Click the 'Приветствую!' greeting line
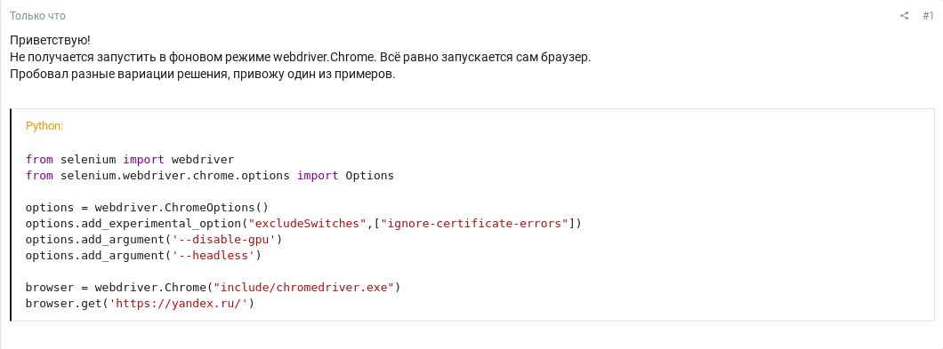Viewport: 943px width, 349px height. [50, 41]
